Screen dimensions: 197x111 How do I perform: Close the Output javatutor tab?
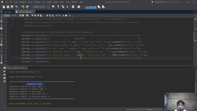click(26, 68)
